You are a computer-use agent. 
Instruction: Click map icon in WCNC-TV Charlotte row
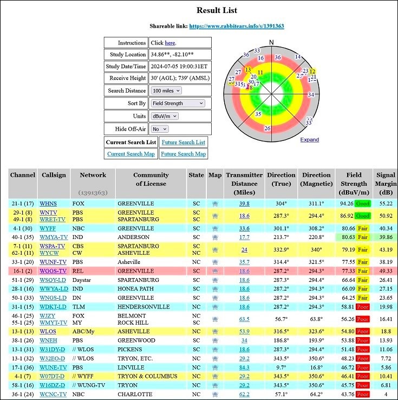(x=215, y=394)
